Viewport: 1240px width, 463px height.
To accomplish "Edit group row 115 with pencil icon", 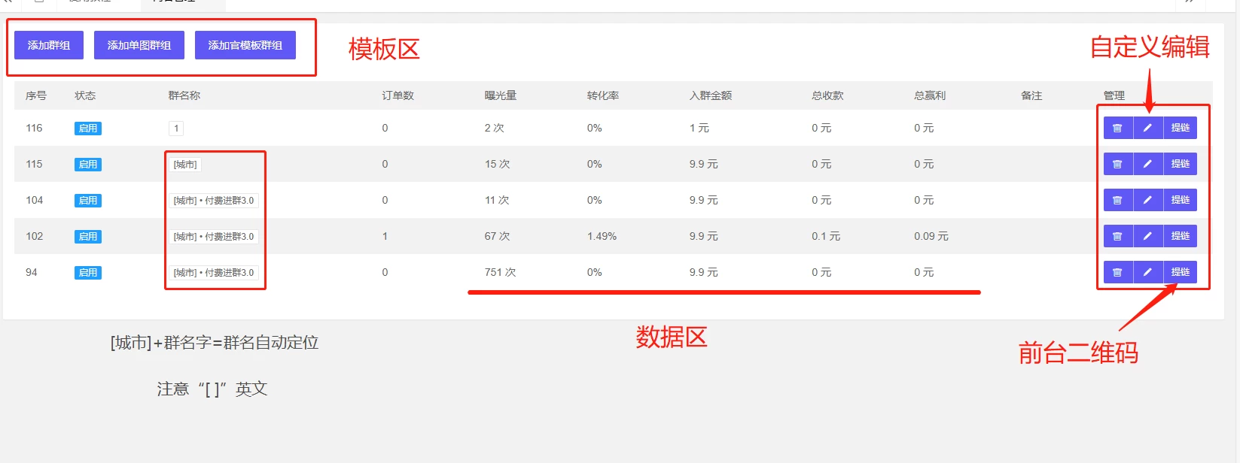I will coord(1148,164).
